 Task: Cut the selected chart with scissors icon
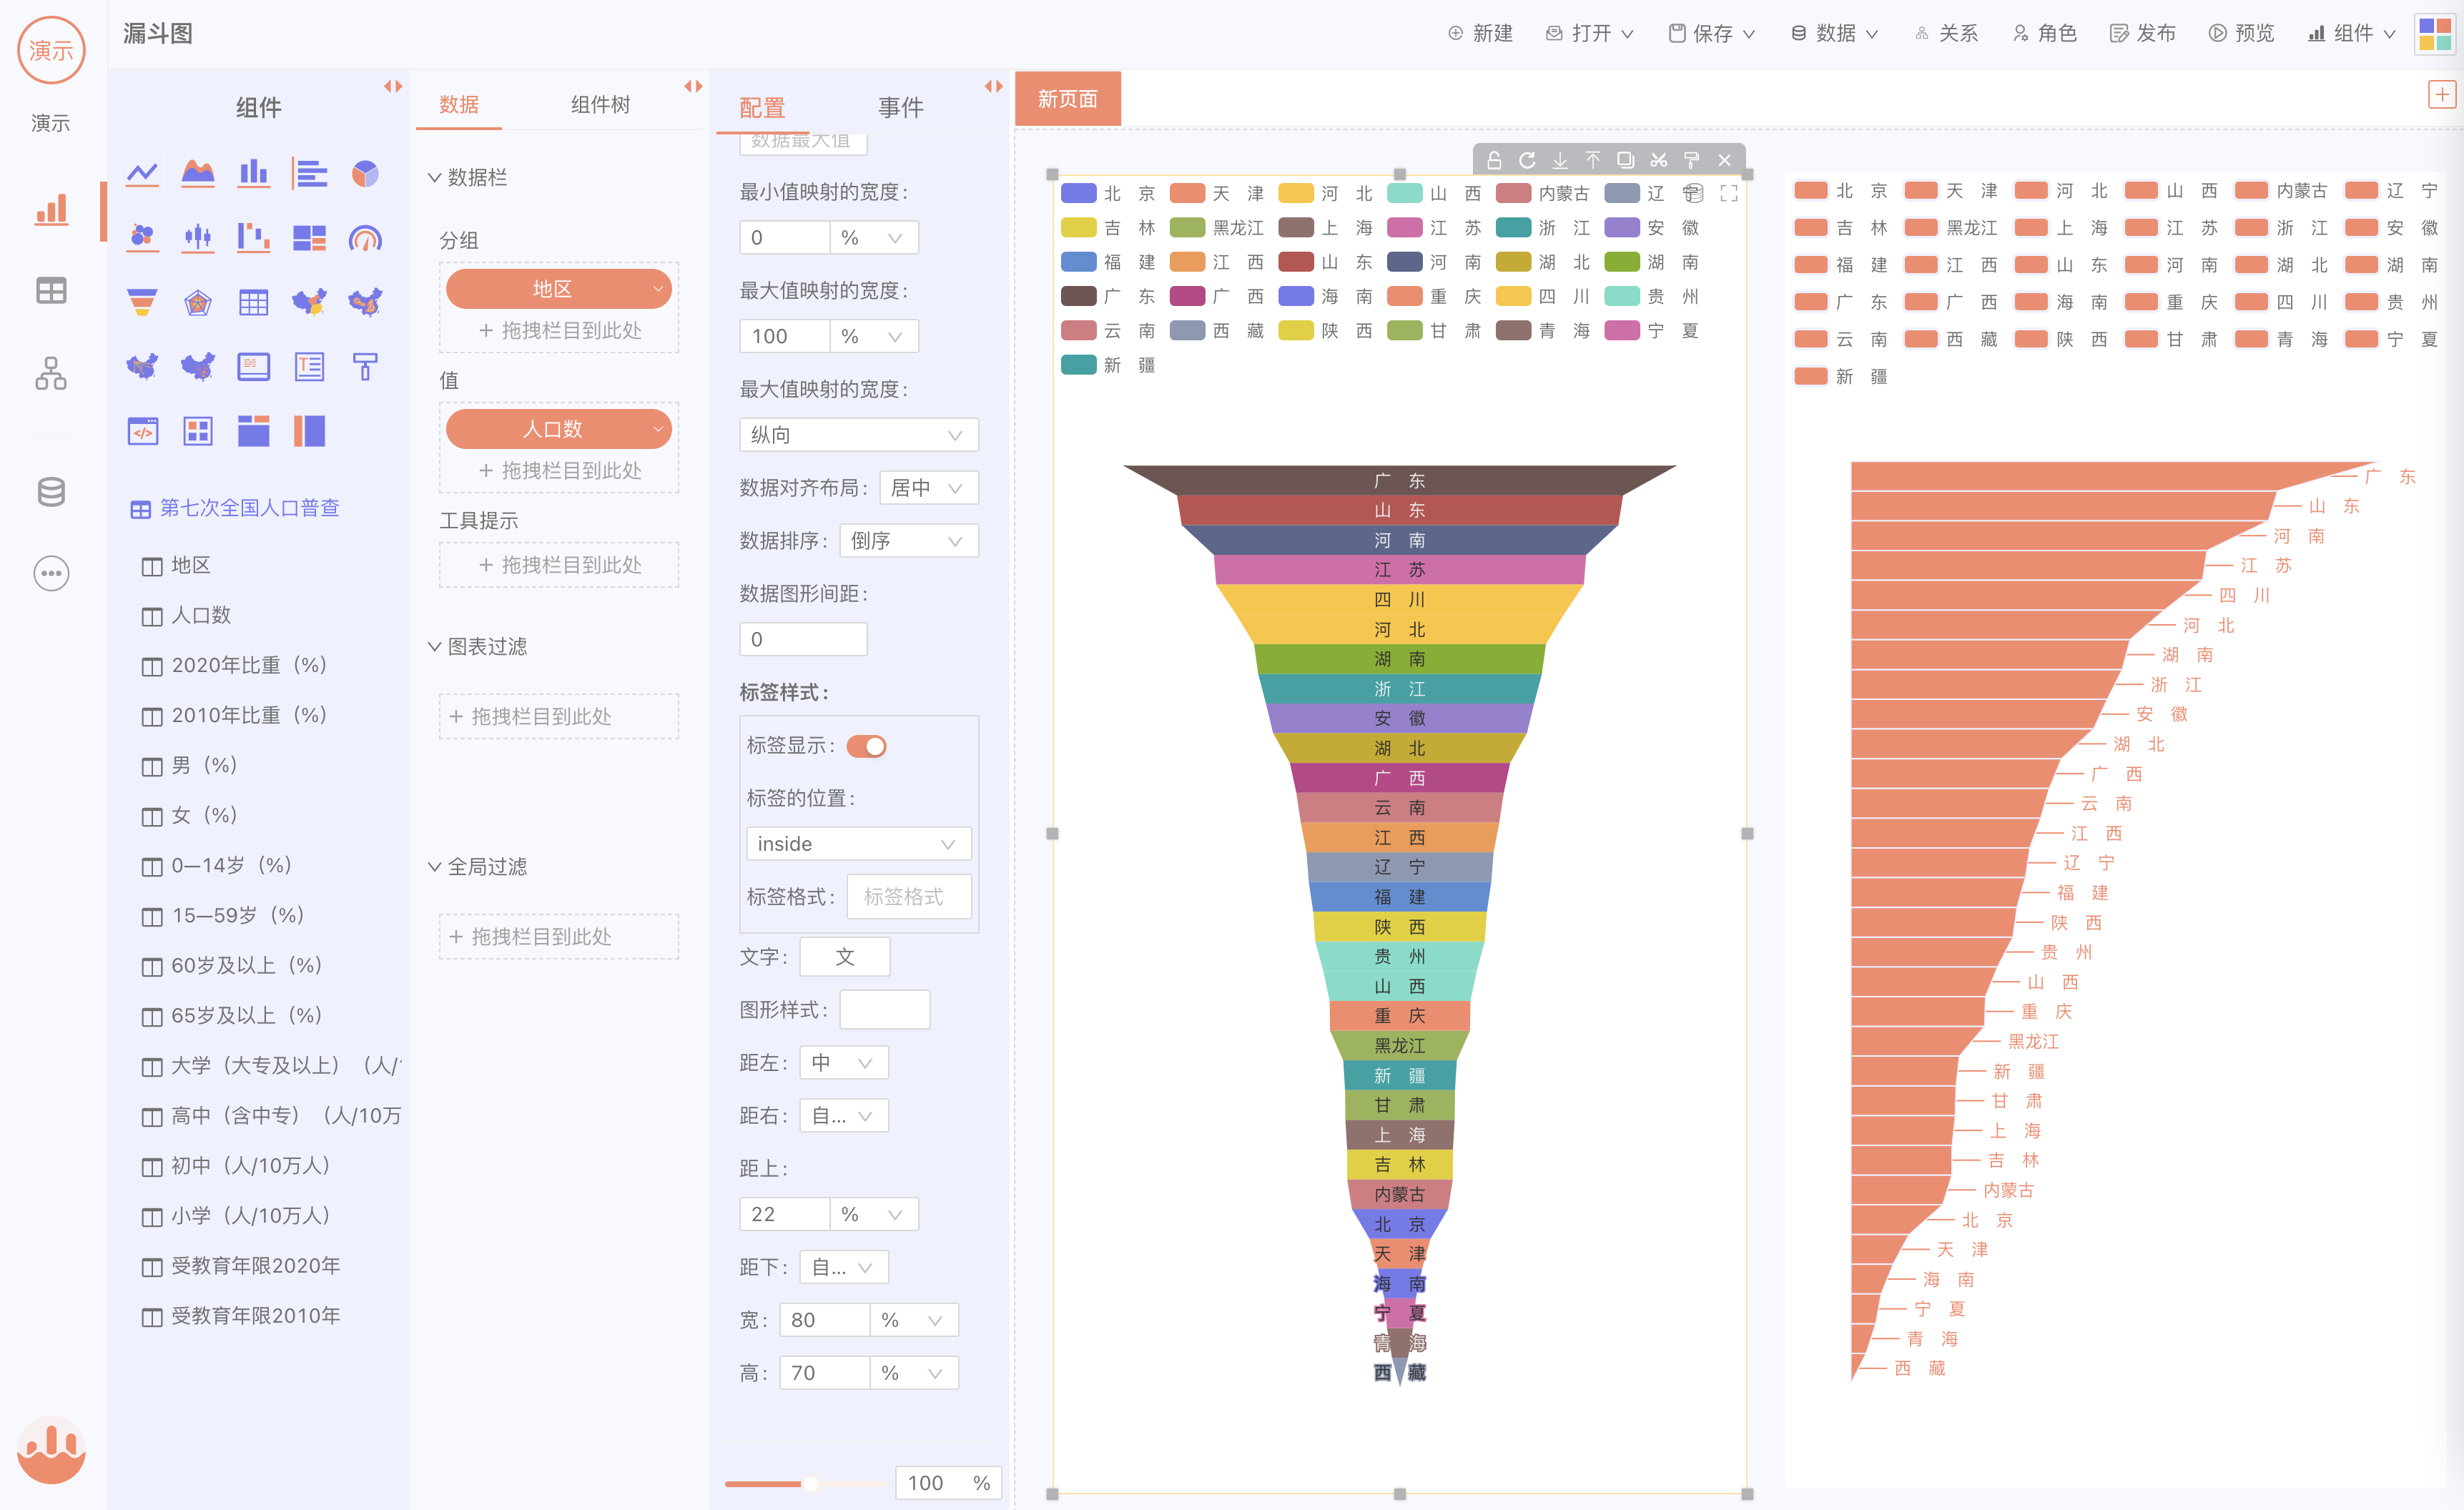[1659, 160]
